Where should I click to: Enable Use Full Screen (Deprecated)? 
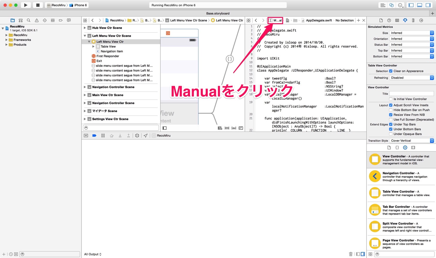click(391, 120)
